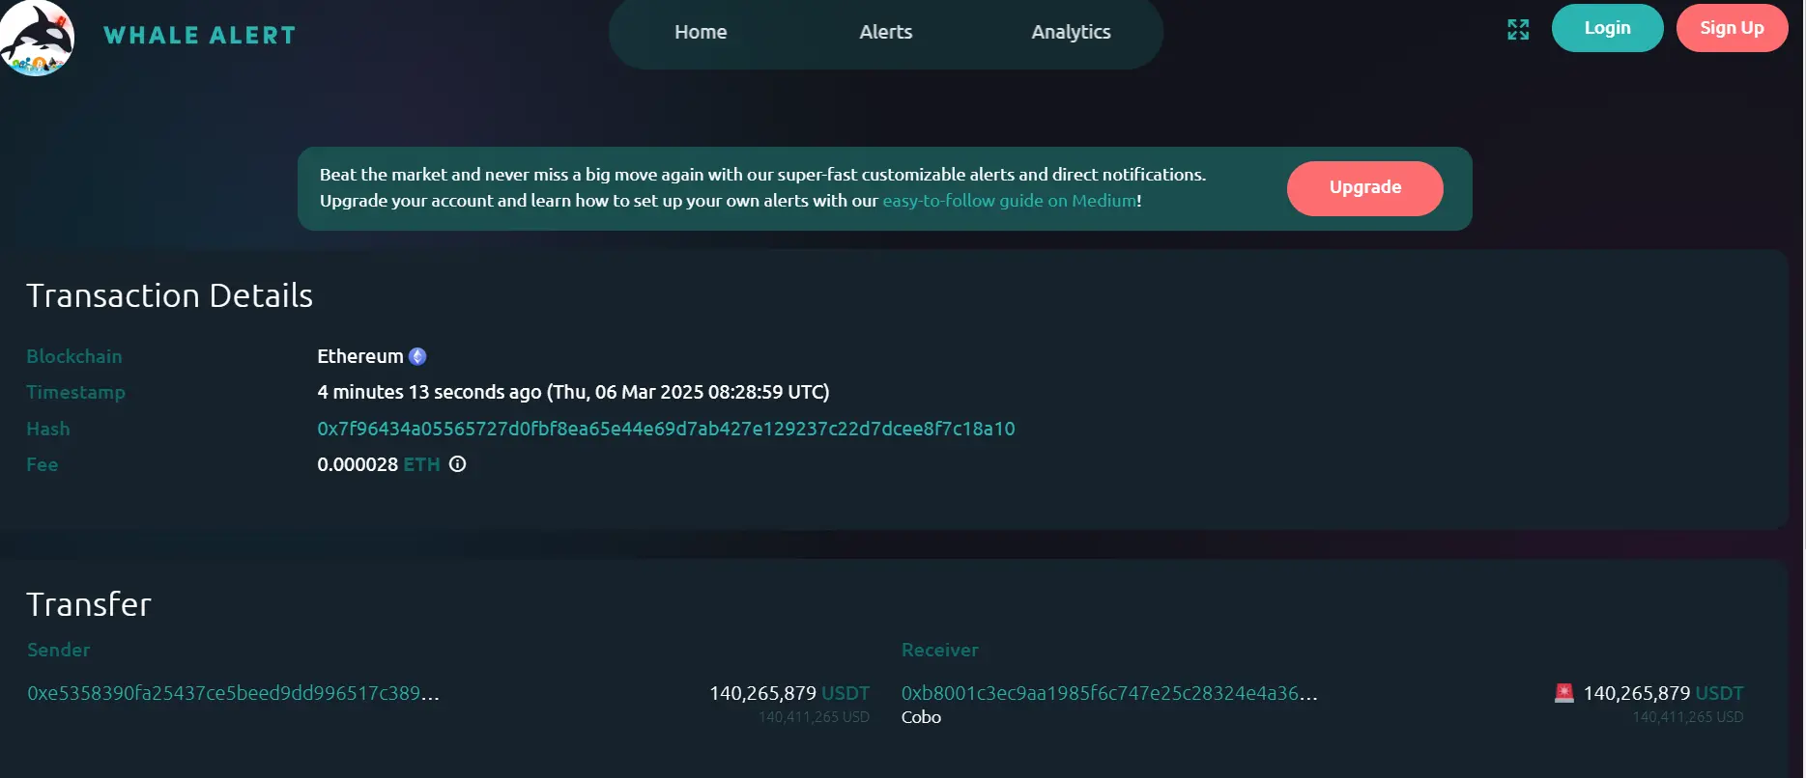Image resolution: width=1806 pixels, height=778 pixels.
Task: Click the Transfer section heading
Action: click(89, 604)
